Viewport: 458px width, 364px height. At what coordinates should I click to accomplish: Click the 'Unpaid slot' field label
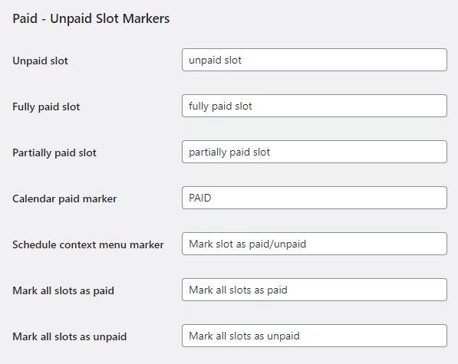pyautogui.click(x=40, y=61)
